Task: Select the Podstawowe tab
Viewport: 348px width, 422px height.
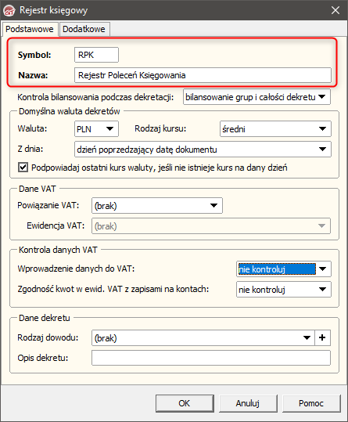Action: [x=30, y=29]
